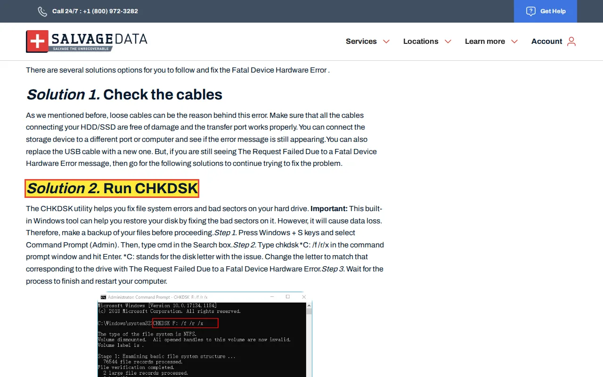This screenshot has height=377, width=603.
Task: Expand the chevron next to Learn more
Action: click(514, 41)
